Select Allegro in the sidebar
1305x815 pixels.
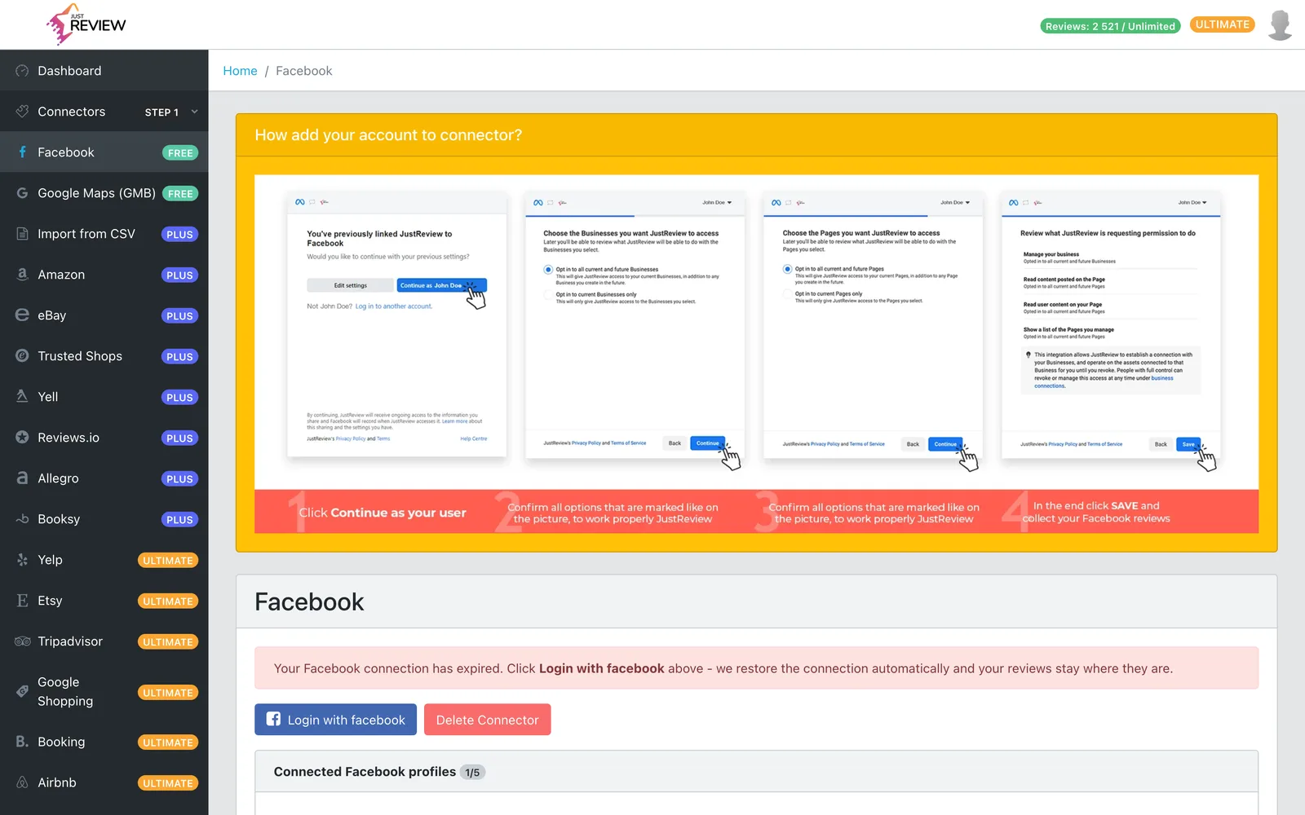click(104, 478)
